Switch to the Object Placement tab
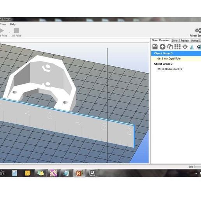 pos(160,41)
